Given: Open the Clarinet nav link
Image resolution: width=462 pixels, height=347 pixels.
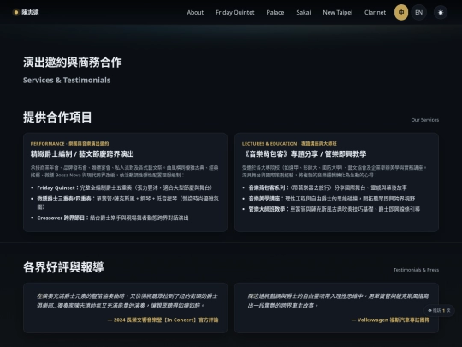Looking at the screenshot, I should 375,12.
